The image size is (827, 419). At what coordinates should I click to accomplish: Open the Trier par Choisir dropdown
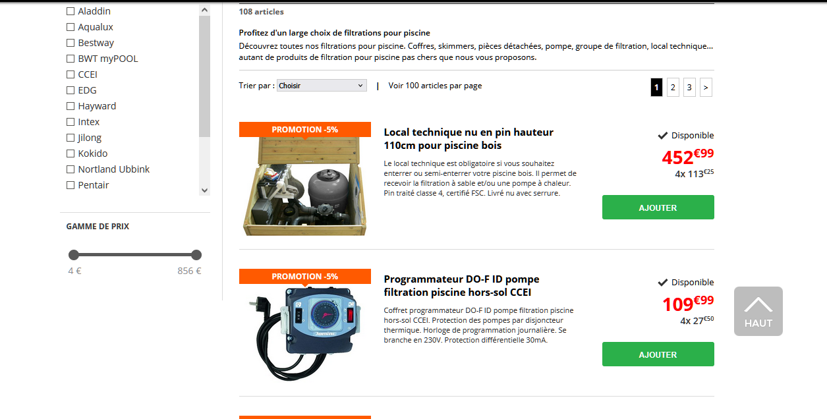point(322,86)
